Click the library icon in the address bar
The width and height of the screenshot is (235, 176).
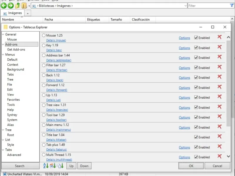point(34,6)
